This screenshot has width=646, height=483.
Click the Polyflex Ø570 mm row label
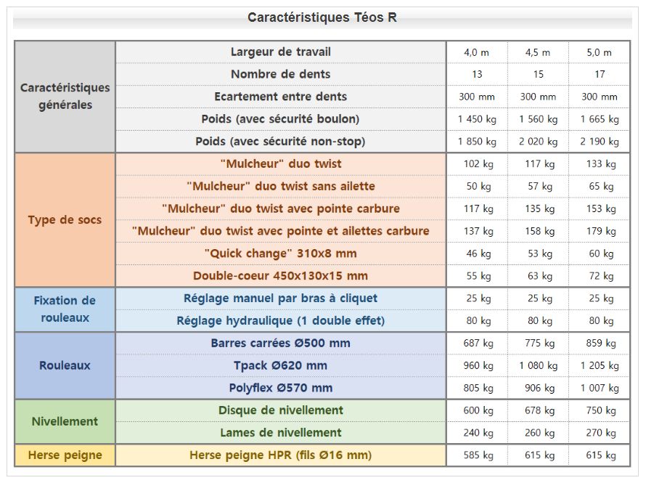coord(281,388)
